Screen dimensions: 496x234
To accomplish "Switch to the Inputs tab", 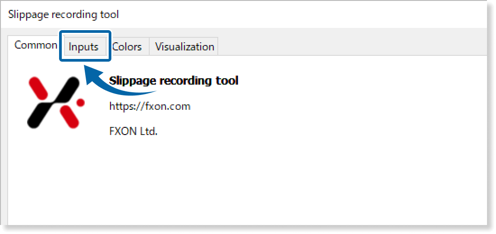I will [x=84, y=47].
